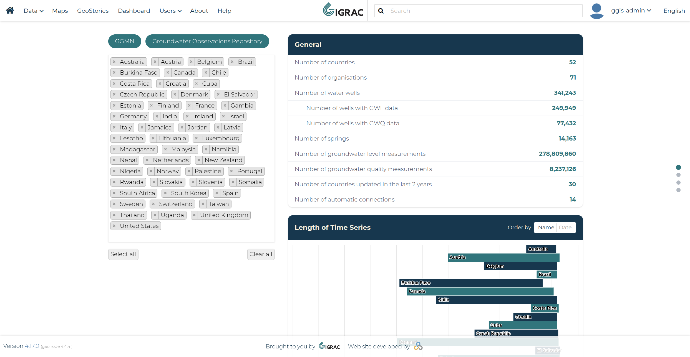
Task: Click the Number of countries value 52
Action: click(572, 62)
